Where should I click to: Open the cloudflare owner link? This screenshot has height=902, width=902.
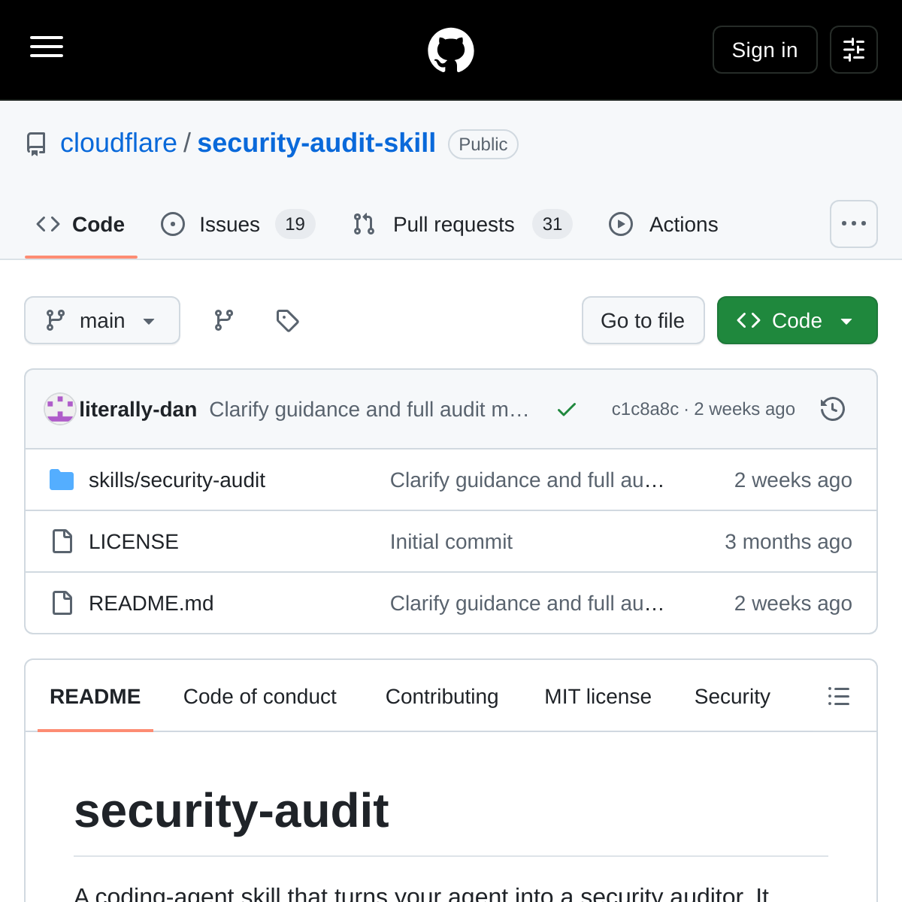pos(119,143)
